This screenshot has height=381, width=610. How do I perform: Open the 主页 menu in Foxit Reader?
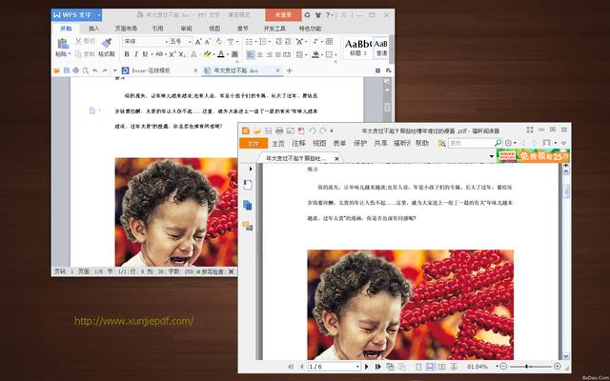click(x=278, y=144)
